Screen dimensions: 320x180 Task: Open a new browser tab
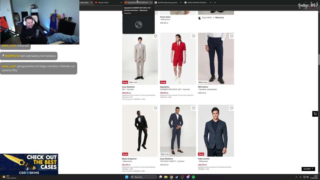click(215, 2)
